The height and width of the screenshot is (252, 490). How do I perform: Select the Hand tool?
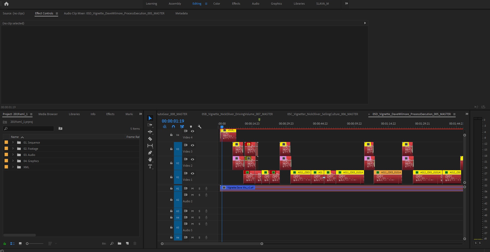(x=150, y=159)
